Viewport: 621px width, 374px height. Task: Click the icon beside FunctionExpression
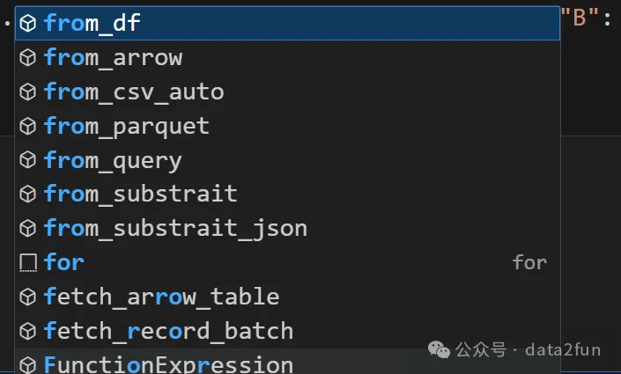point(28,363)
